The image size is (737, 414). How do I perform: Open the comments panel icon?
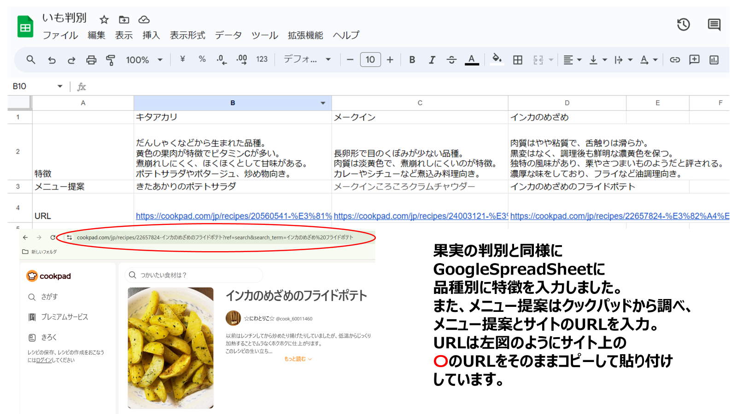click(714, 24)
